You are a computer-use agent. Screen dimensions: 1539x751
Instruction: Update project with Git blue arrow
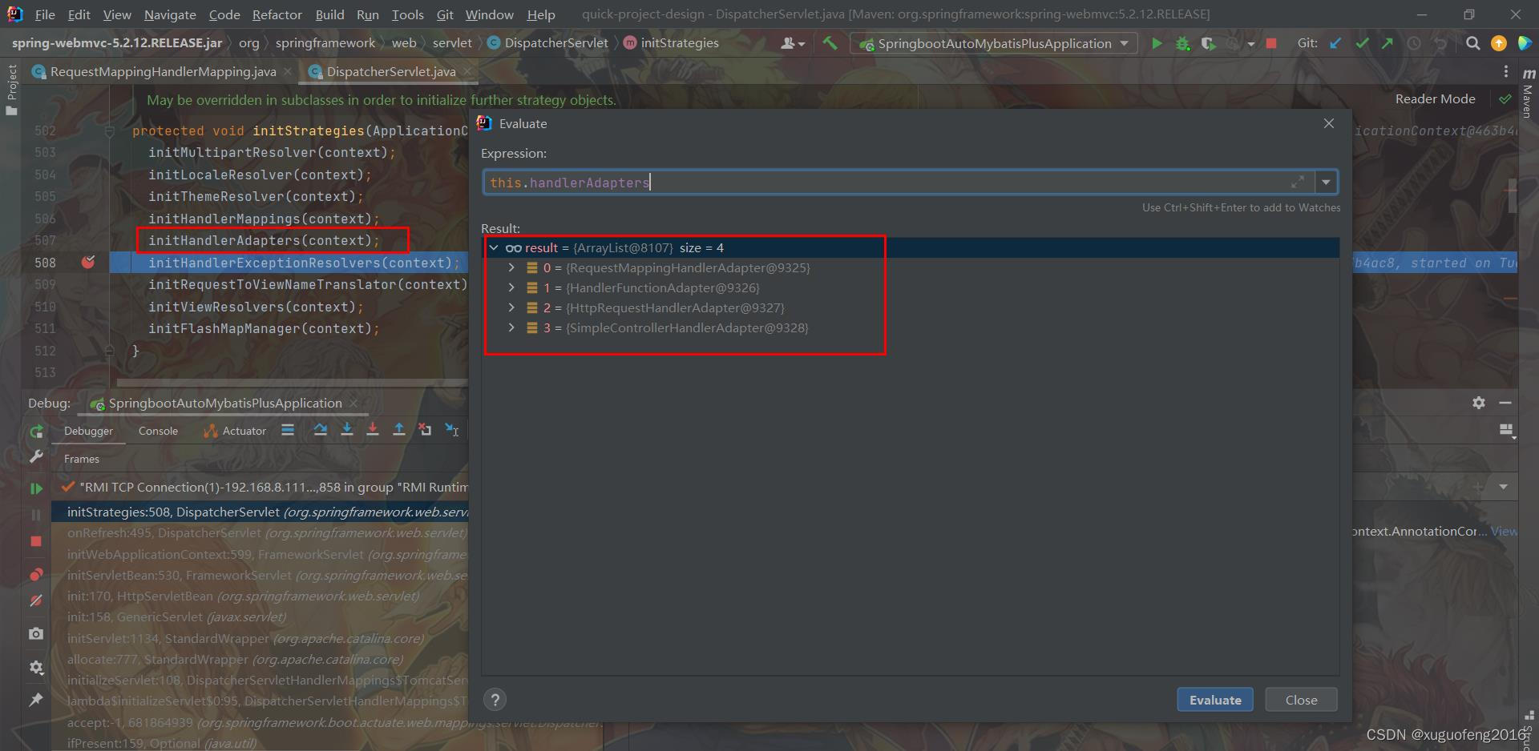click(x=1335, y=43)
